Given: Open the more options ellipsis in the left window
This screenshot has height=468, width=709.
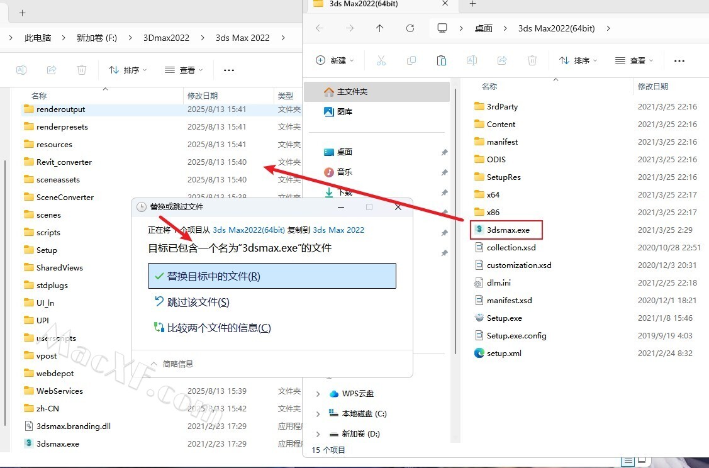Looking at the screenshot, I should [x=229, y=70].
